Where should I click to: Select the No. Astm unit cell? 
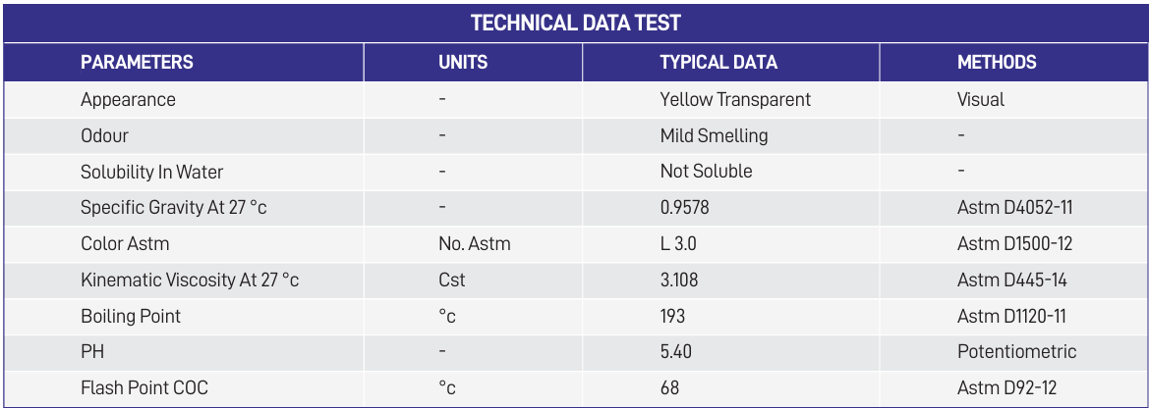click(x=475, y=244)
